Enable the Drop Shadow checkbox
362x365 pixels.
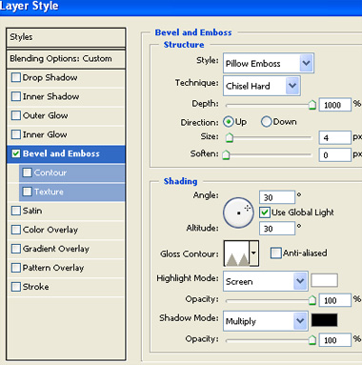click(16, 77)
